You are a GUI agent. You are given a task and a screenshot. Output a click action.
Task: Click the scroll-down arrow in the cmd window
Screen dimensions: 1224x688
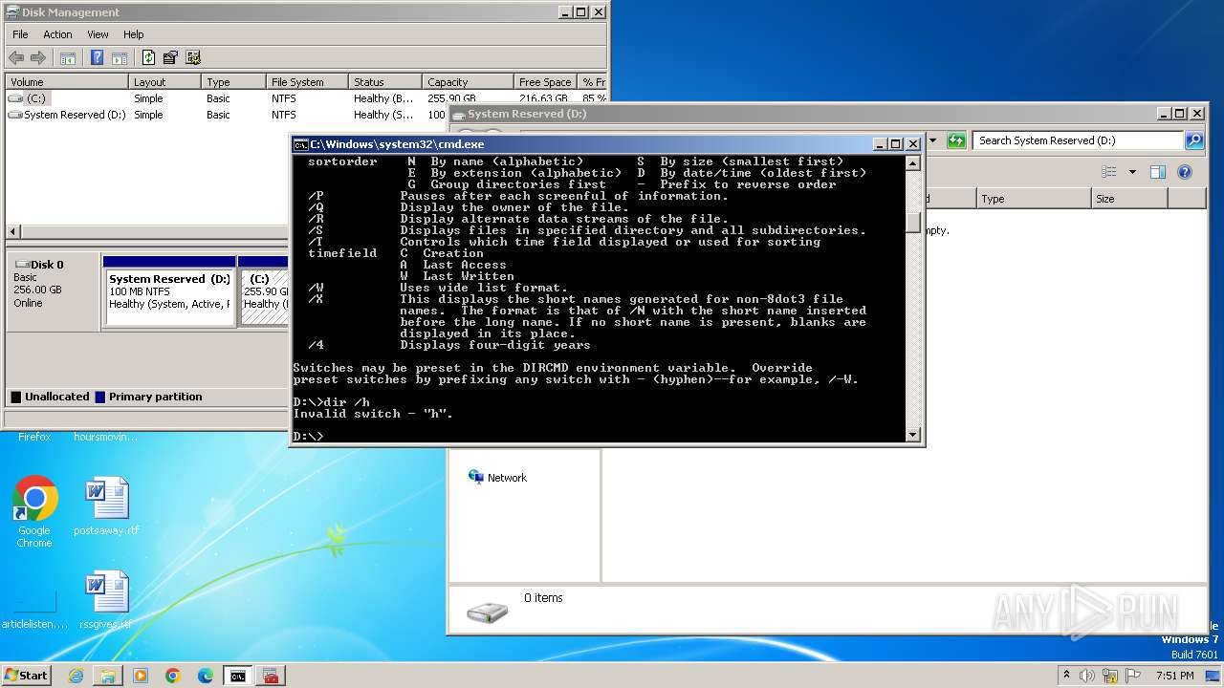pos(912,435)
